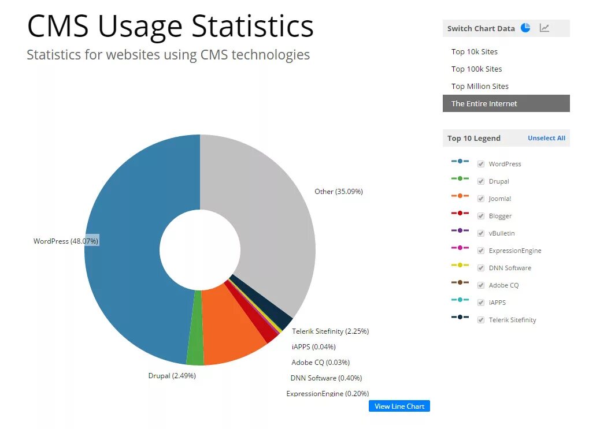Uncheck the Adobe CQ legend checkbox
Image resolution: width=600 pixels, height=429 pixels.
(x=480, y=285)
